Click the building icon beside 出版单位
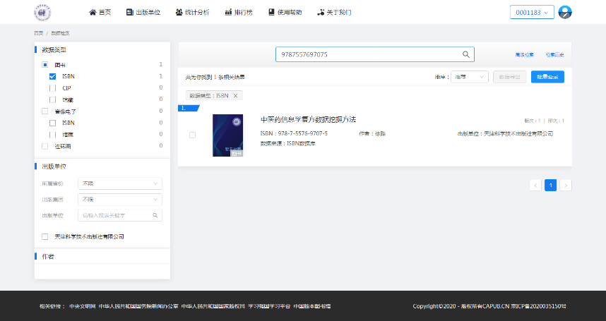The height and width of the screenshot is (321, 606). pos(130,13)
